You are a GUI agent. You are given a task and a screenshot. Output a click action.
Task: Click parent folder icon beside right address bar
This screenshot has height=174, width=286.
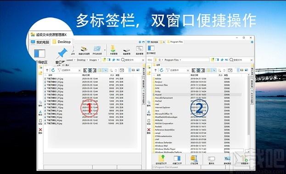(213, 60)
